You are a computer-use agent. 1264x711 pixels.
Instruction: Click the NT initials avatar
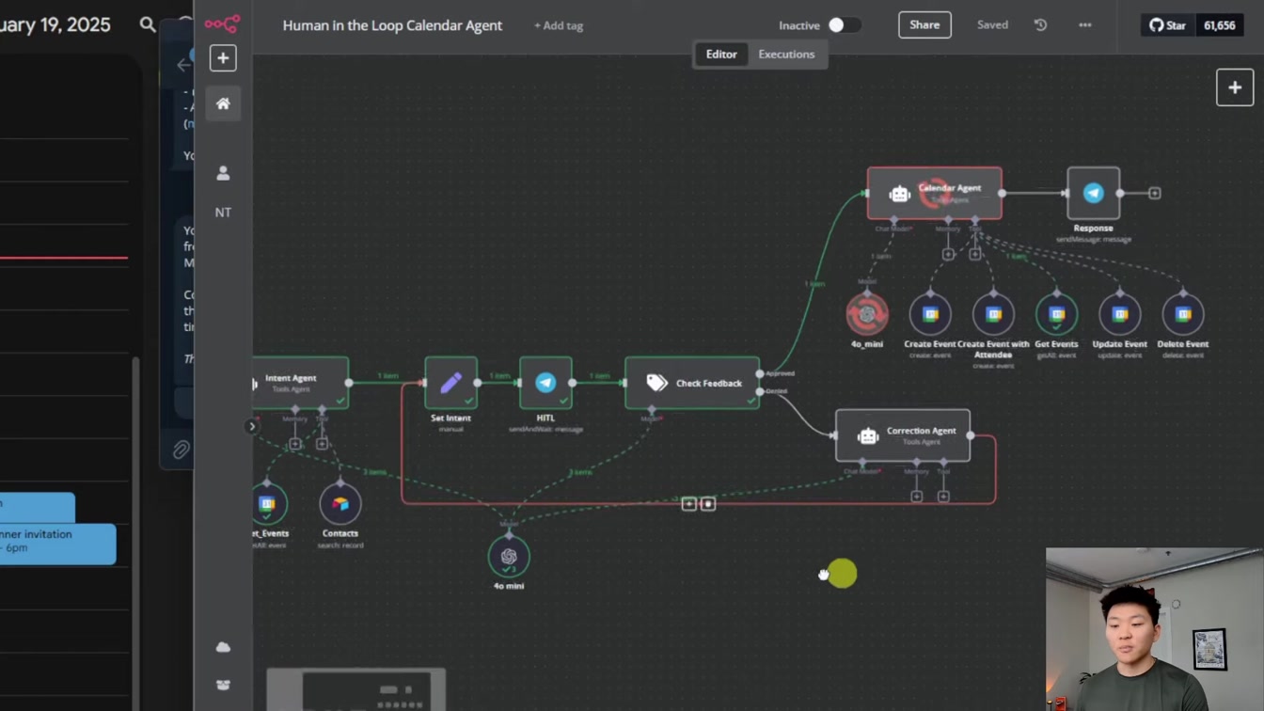[x=223, y=213]
